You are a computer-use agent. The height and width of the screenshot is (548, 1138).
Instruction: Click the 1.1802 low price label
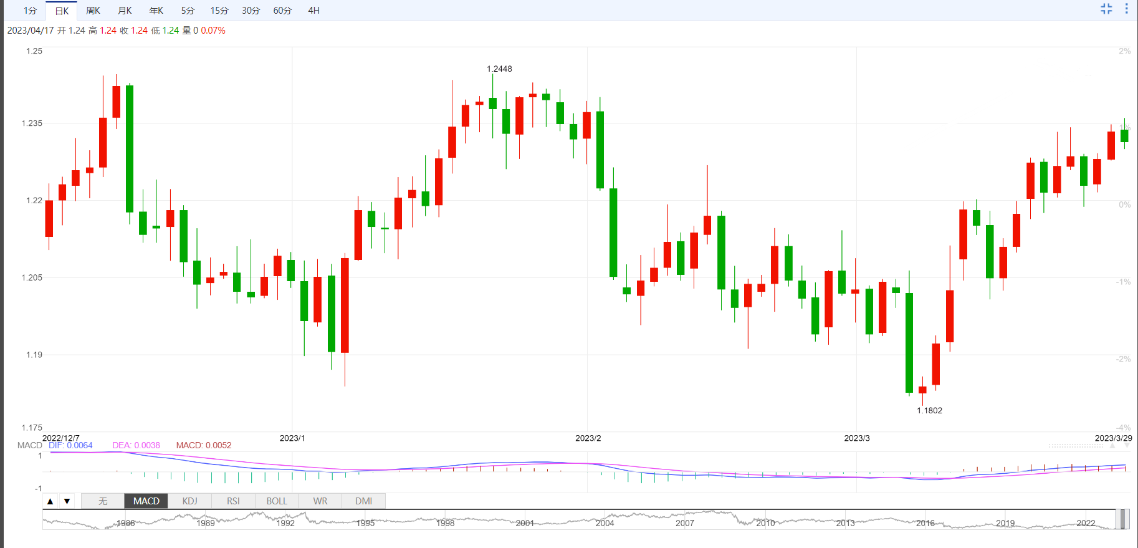(x=929, y=410)
